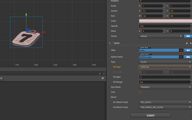Toggle the Sprite component enabled checkbox
The width and height of the screenshot is (192, 120).
(112, 43)
